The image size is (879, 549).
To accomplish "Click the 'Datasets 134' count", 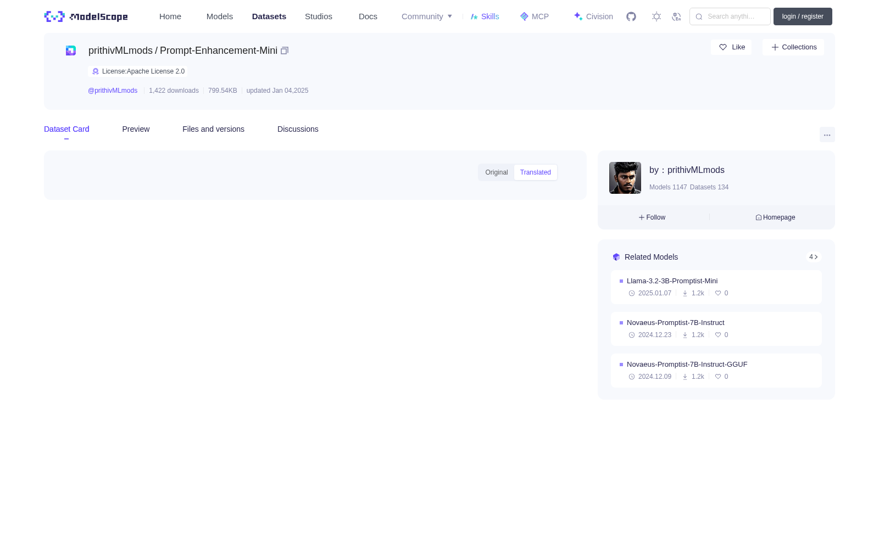I will click(709, 187).
